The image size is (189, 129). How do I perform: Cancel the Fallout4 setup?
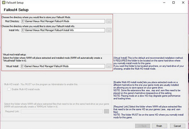pyautogui.click(x=178, y=126)
